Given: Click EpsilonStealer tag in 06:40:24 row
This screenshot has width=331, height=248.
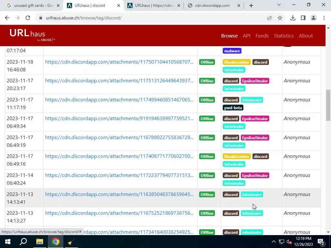Looking at the screenshot, I should click(255, 175).
